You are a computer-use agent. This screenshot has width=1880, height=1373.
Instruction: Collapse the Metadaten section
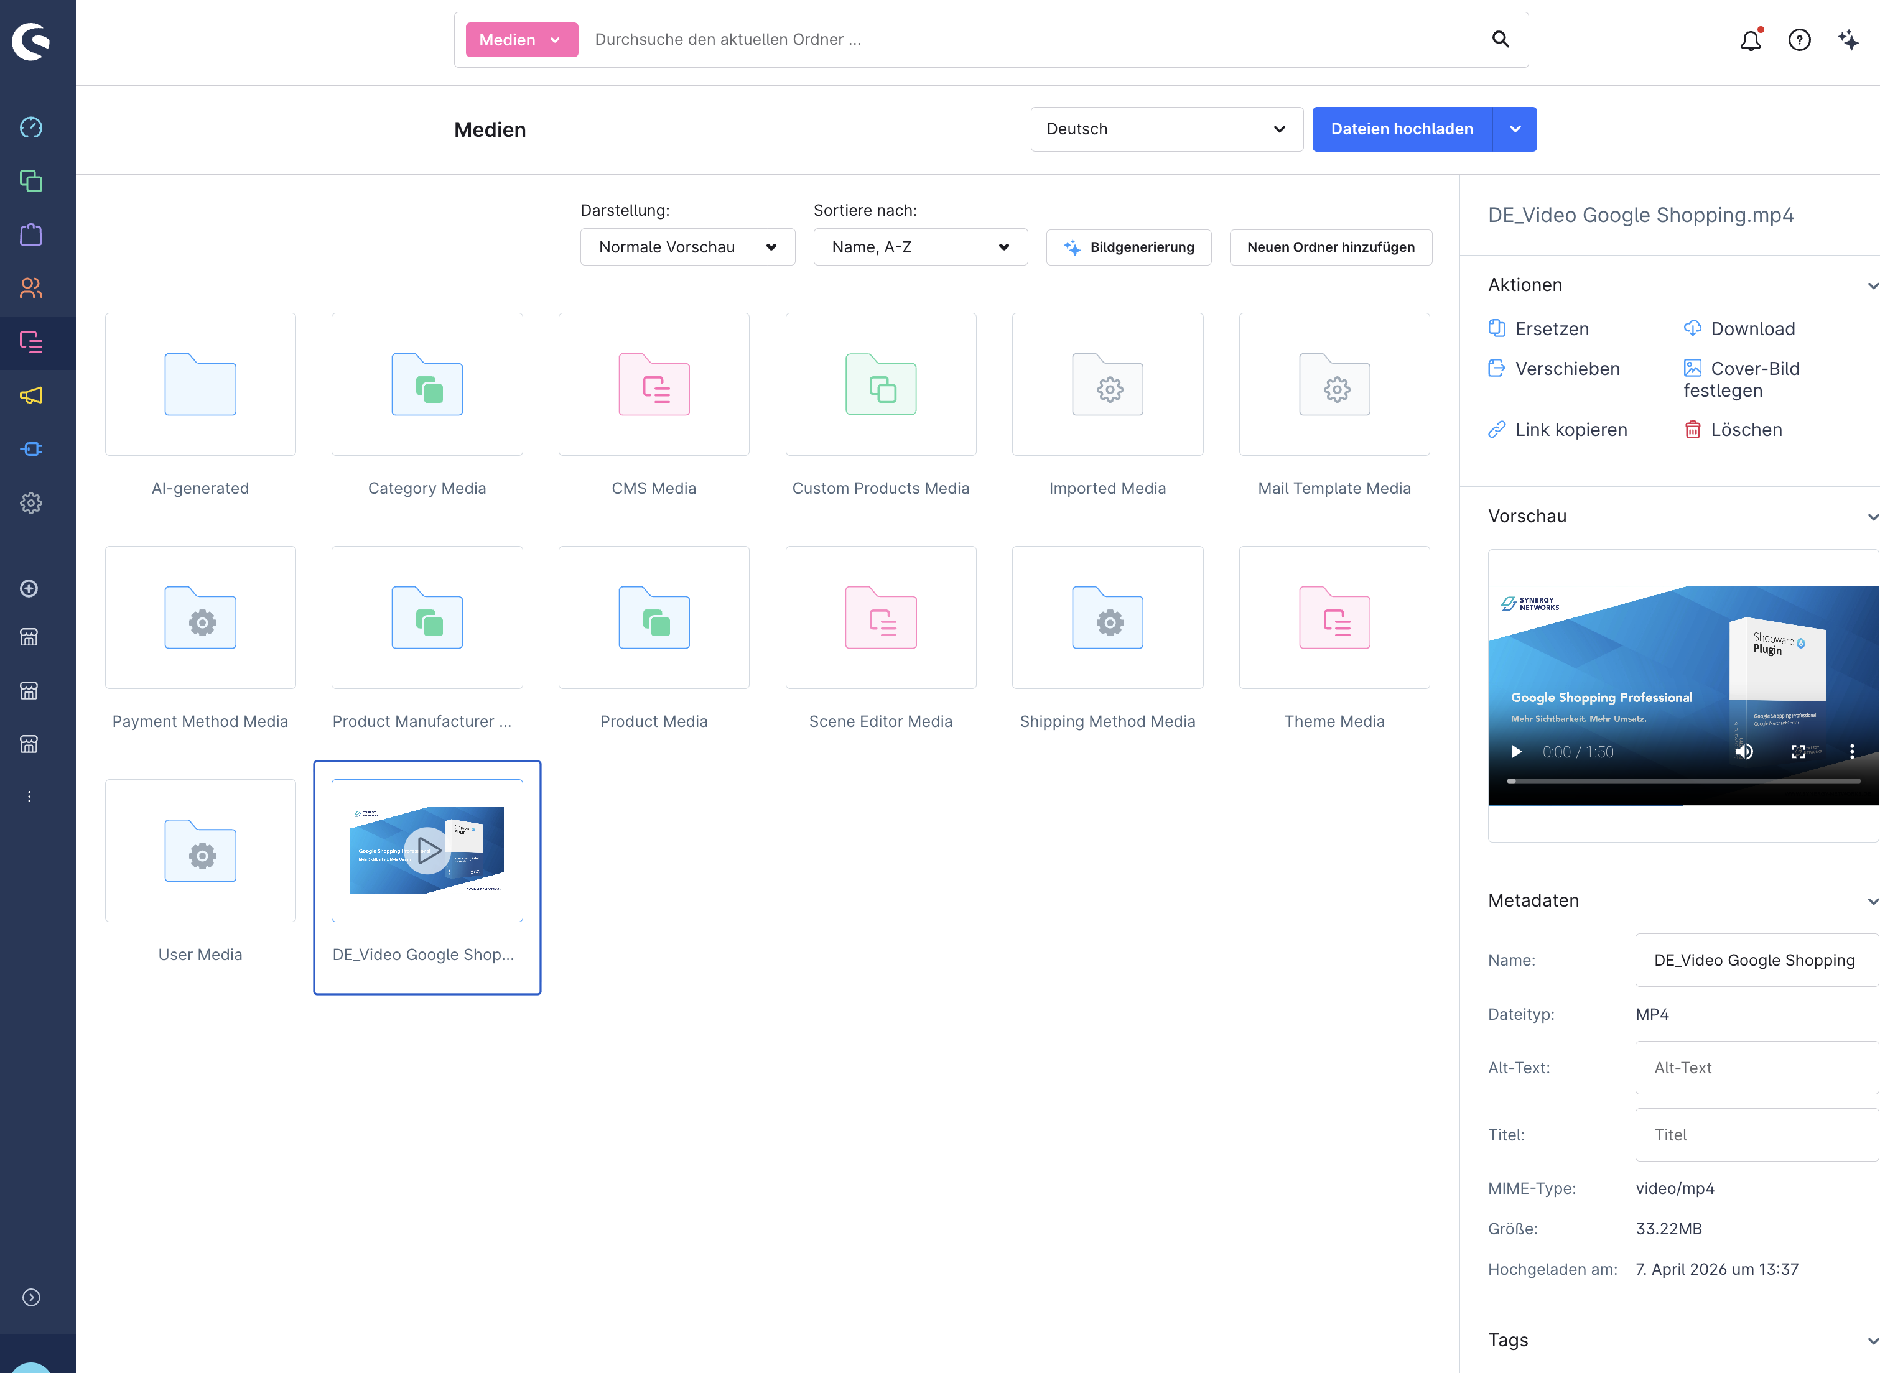pos(1873,902)
